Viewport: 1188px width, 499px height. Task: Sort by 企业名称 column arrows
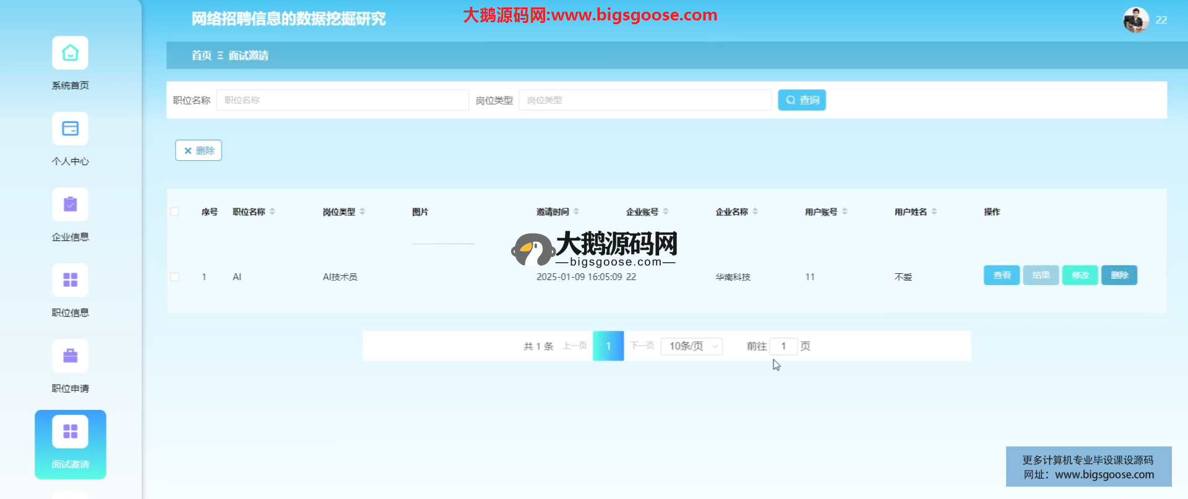pos(755,211)
